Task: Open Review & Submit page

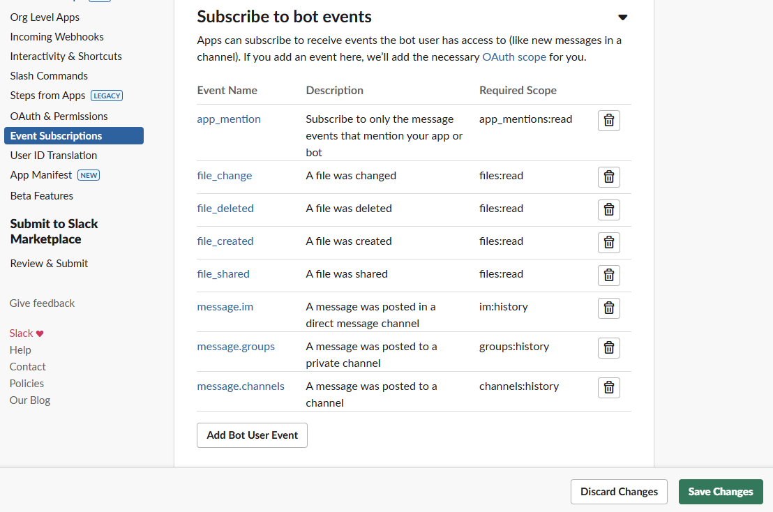Action: (49, 264)
